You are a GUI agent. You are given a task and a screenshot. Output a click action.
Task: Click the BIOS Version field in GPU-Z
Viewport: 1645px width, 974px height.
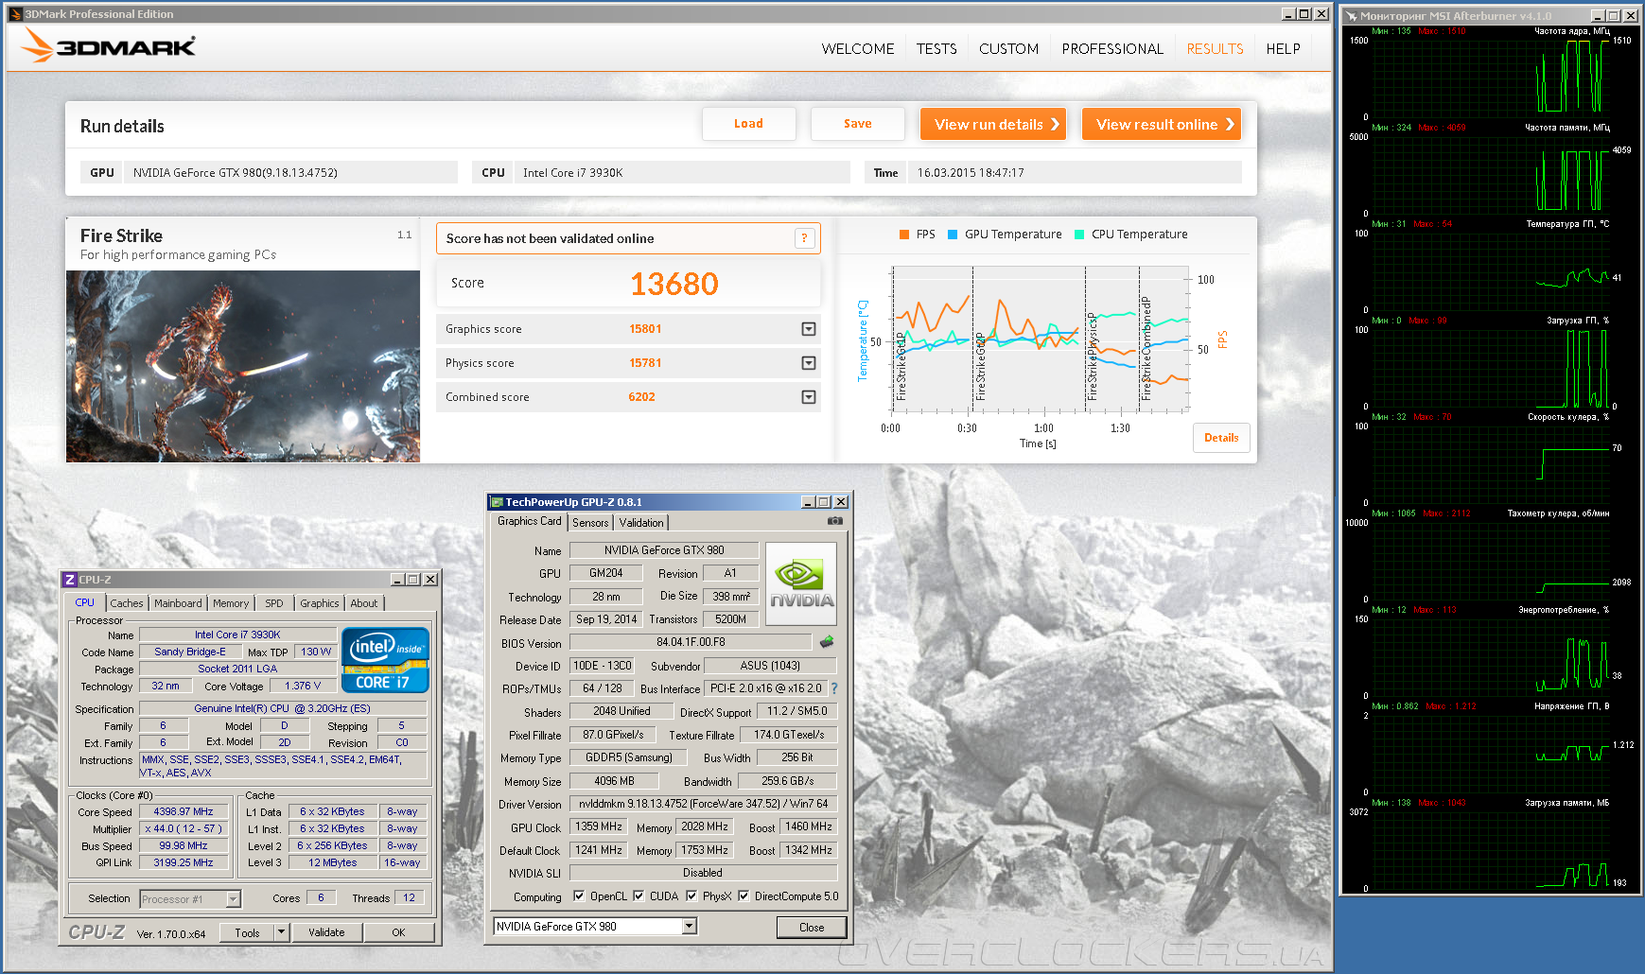(691, 642)
